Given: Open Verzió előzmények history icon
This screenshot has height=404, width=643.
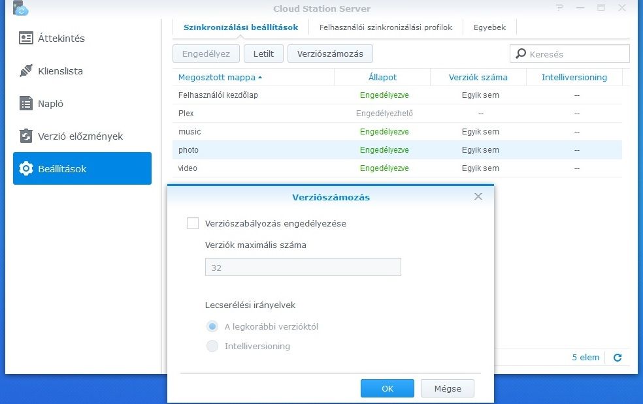Looking at the screenshot, I should [26, 136].
